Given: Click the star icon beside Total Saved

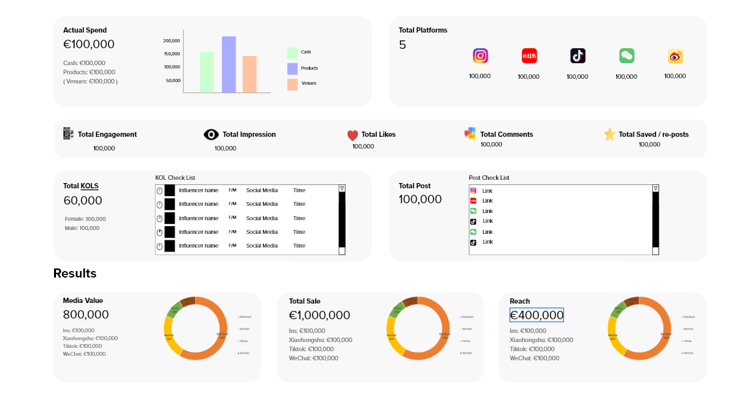Looking at the screenshot, I should pyautogui.click(x=609, y=134).
